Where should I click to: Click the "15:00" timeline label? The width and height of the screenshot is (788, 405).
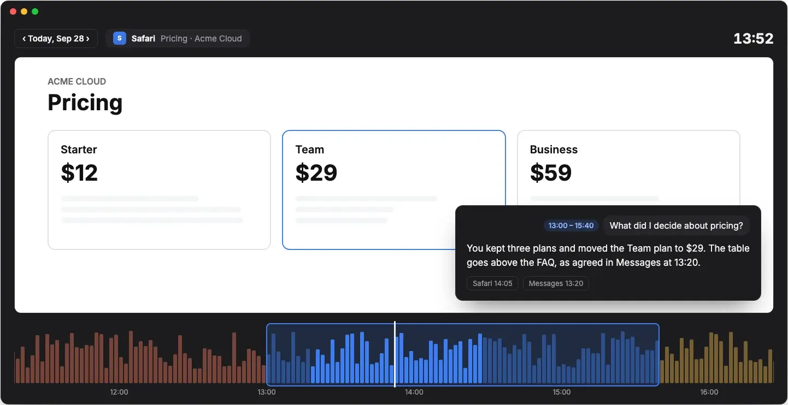click(x=562, y=392)
